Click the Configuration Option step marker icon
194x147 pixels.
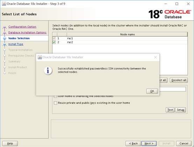[5, 27]
